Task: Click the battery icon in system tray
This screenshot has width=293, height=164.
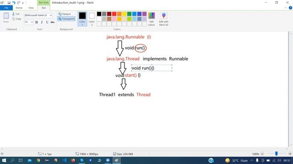Action: (268, 160)
